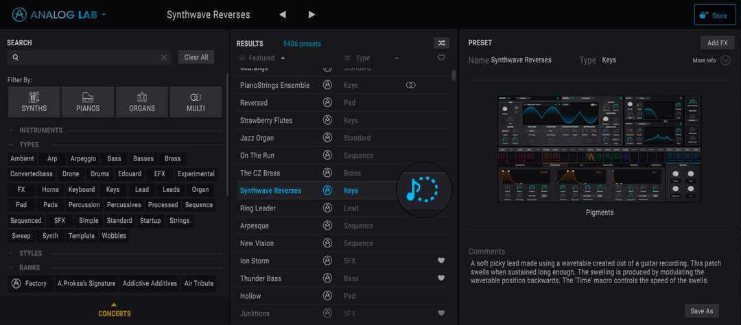Toggle the Sequence type tag
Screen dimensions: 741x325
click(199, 204)
